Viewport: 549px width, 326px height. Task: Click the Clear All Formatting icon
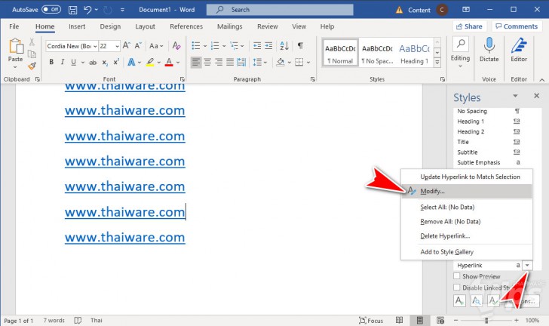(x=176, y=45)
